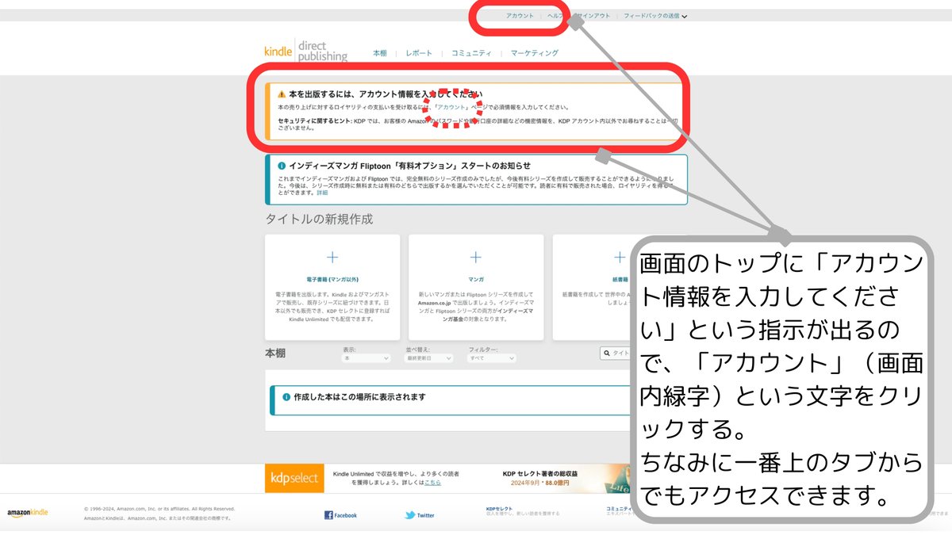Click info icon beside 作成した本はこの場所に表示されます
Screen dimensions: 952x535
[286, 397]
